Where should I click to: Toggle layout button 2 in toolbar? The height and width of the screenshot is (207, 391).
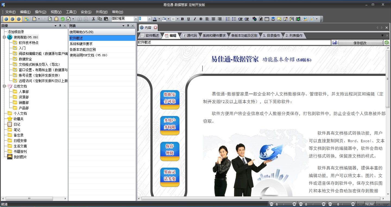point(12,19)
